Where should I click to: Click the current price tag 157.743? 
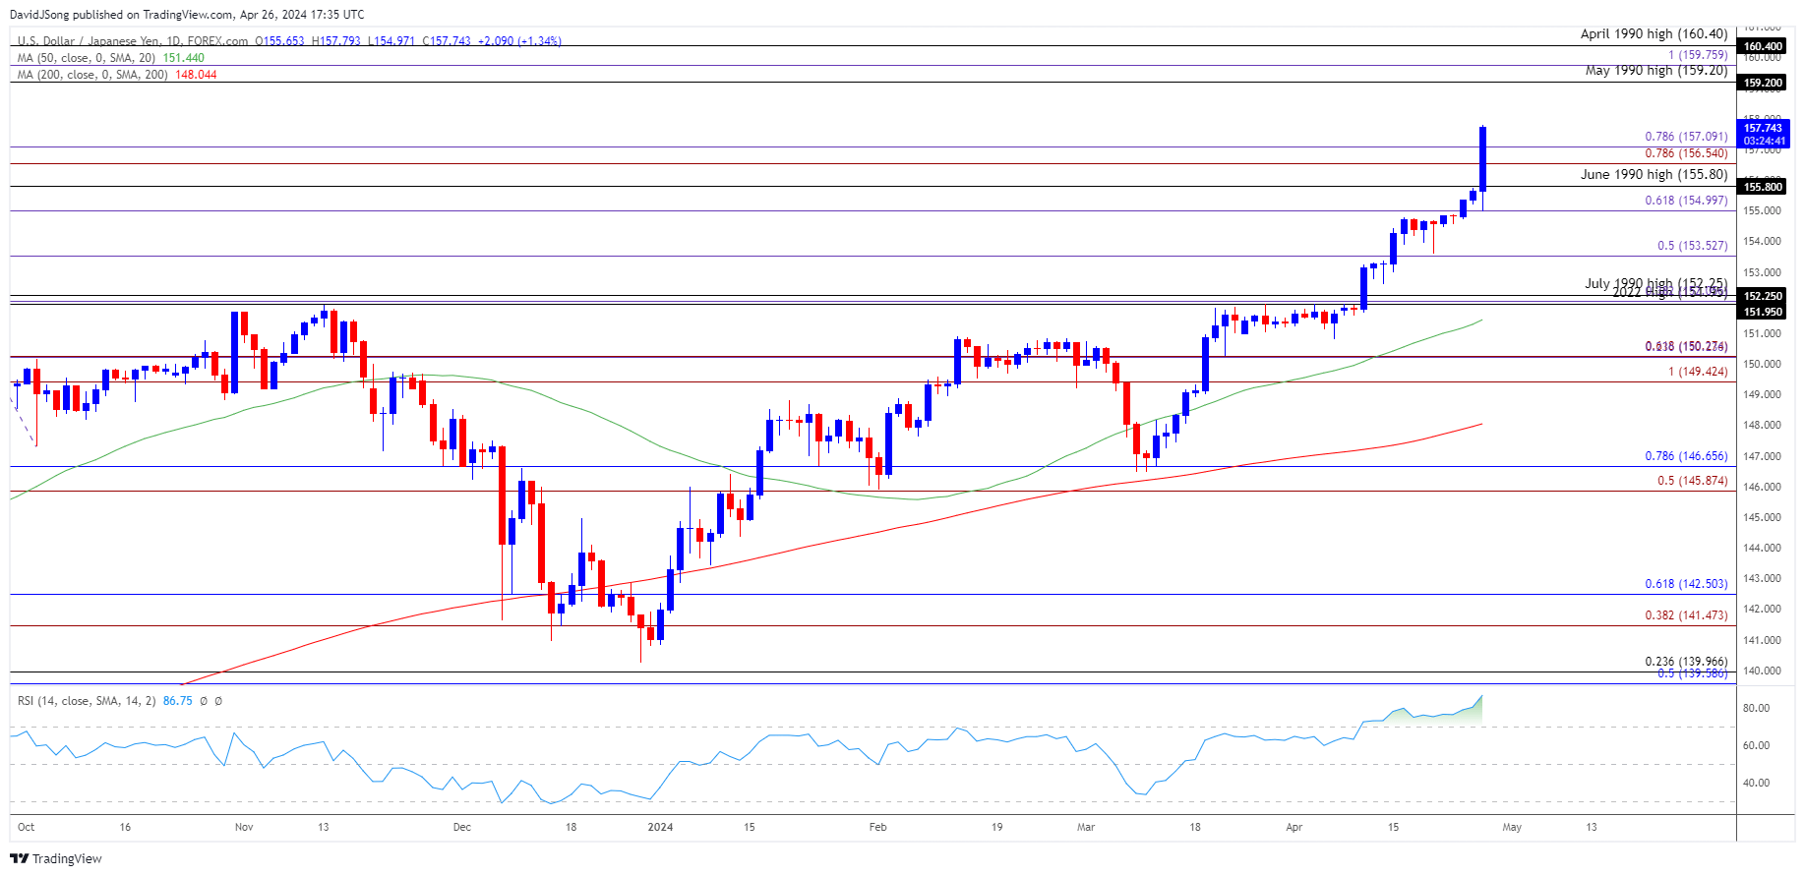coord(1763,134)
